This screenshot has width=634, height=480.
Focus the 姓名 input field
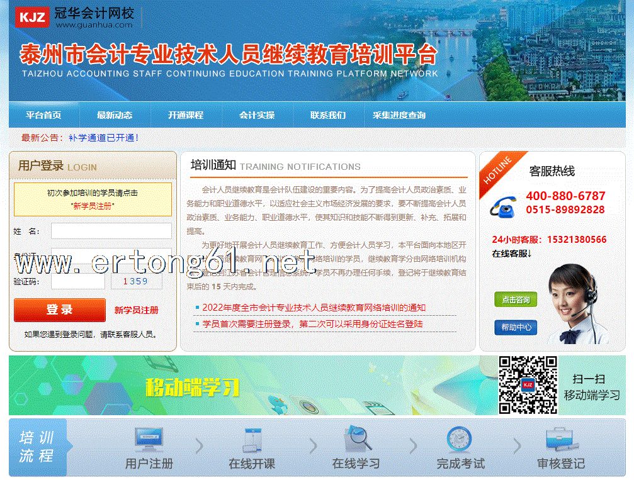pyautogui.click(x=111, y=231)
